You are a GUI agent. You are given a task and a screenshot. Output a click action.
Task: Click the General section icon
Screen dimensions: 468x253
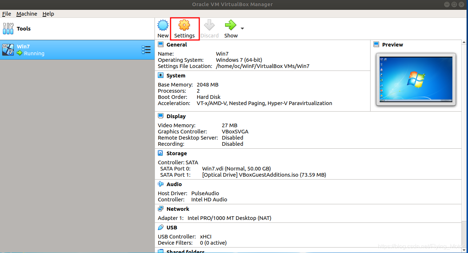click(x=161, y=44)
